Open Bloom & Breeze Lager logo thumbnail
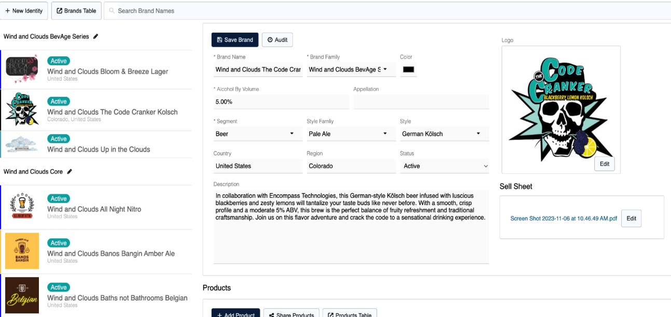Screen dimensions: 671x317 22,68
